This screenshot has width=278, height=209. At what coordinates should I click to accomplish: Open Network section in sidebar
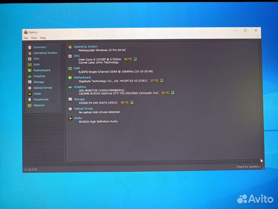coord(39,105)
